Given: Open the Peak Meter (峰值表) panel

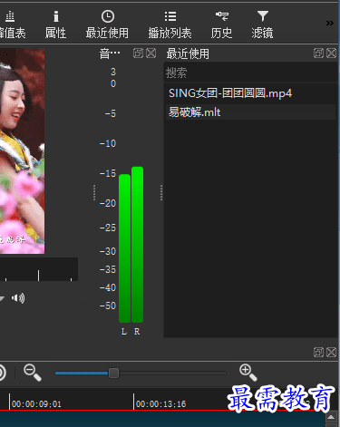Looking at the screenshot, I should point(12,24).
